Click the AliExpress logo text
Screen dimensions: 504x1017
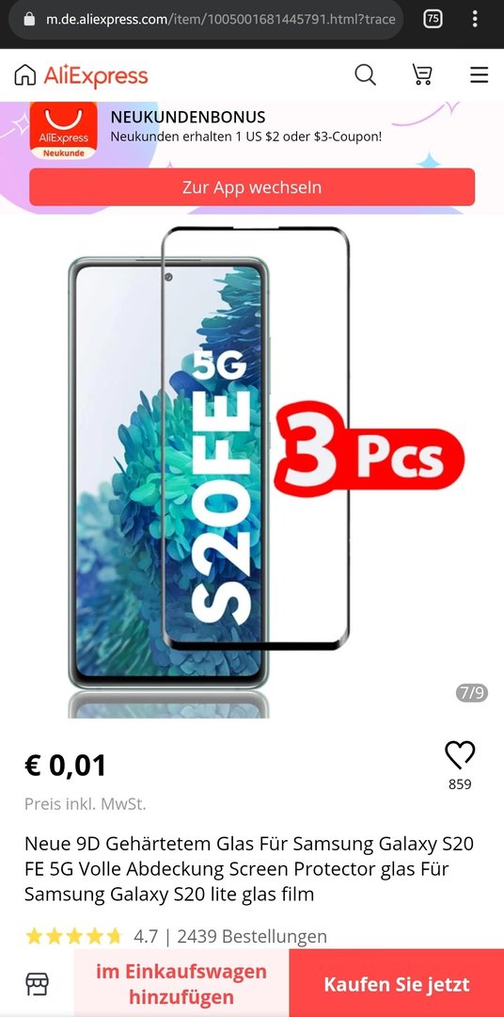[96, 76]
